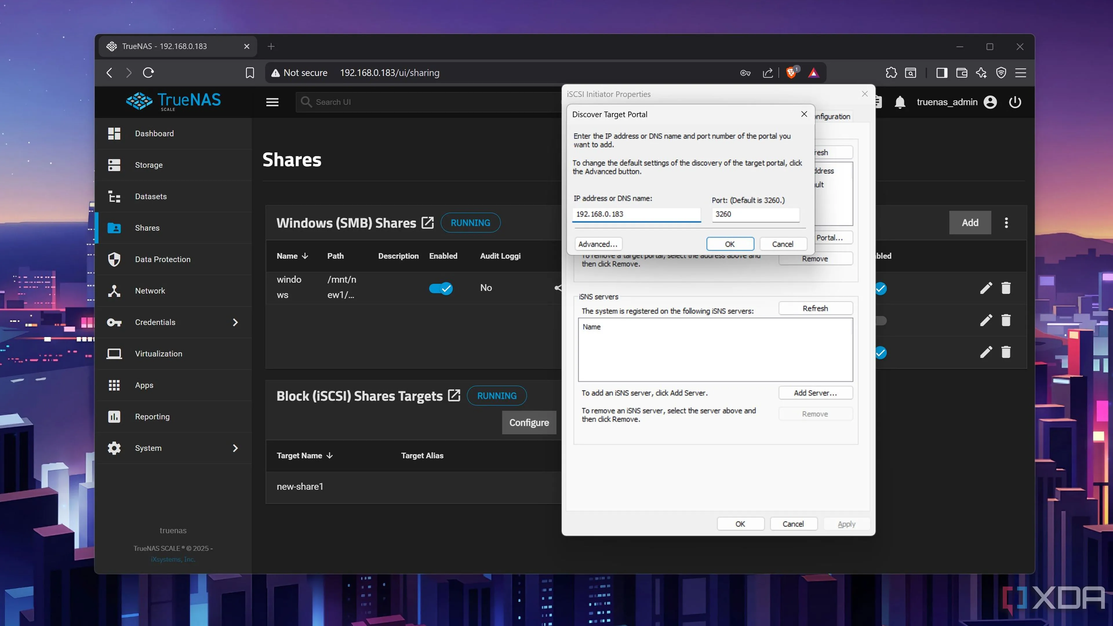Image resolution: width=1113 pixels, height=626 pixels.
Task: Open the browser extensions puzzle icon
Action: click(891, 72)
